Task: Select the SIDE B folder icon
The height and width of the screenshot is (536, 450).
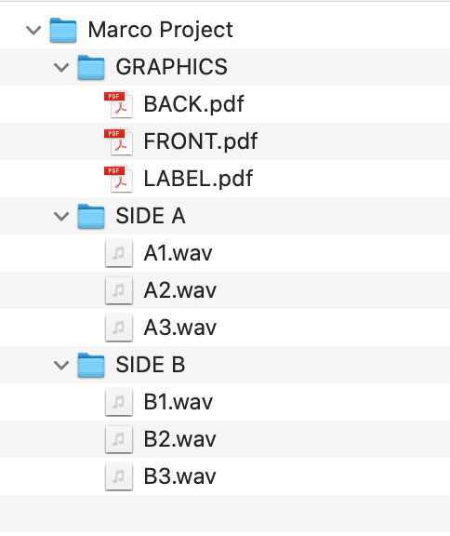Action: (x=91, y=365)
